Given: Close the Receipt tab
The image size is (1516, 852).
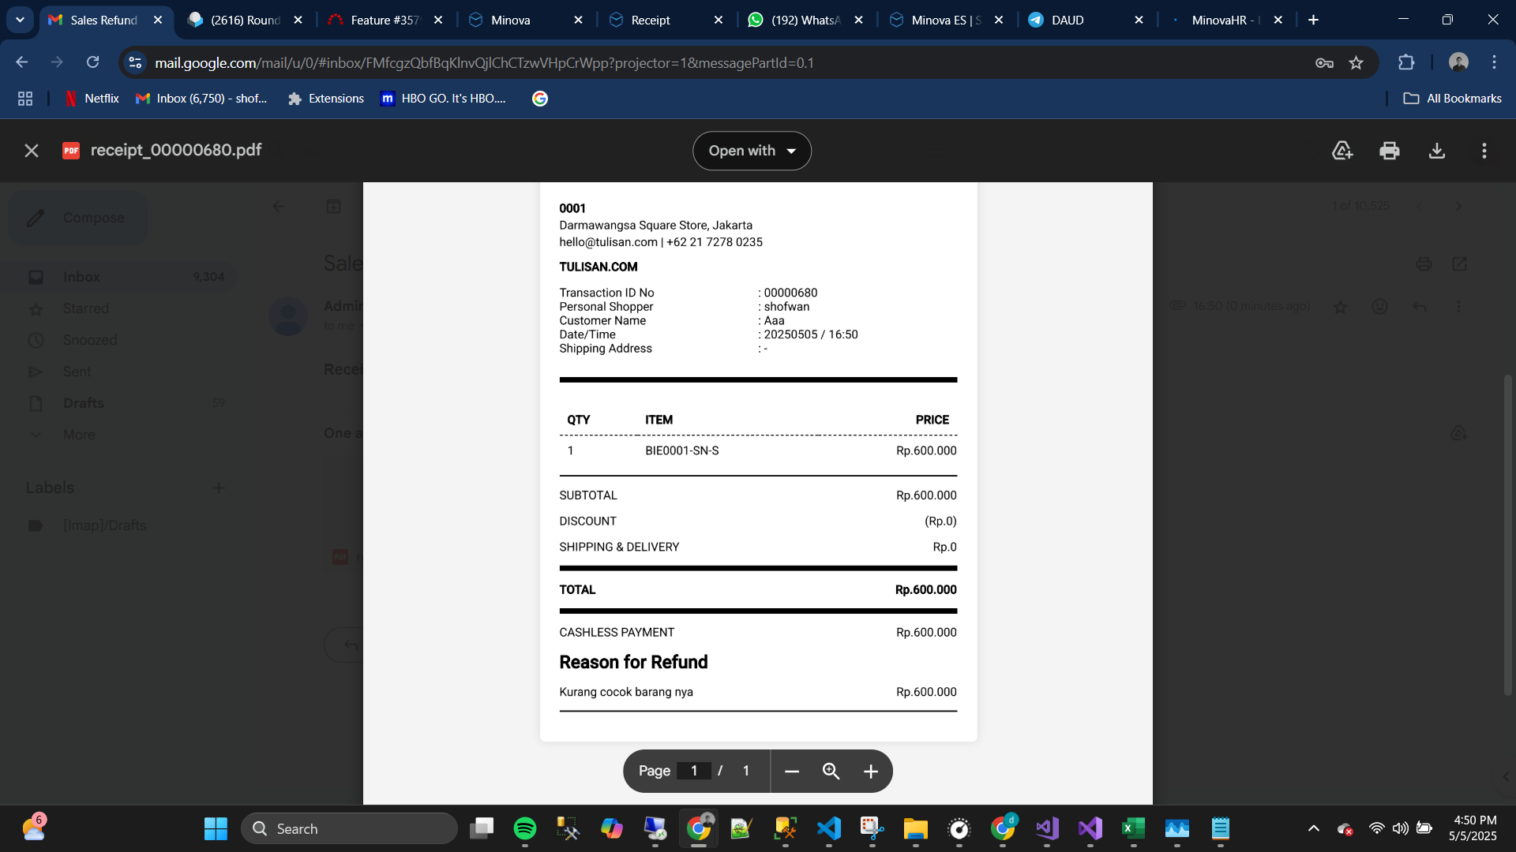Looking at the screenshot, I should tap(719, 20).
